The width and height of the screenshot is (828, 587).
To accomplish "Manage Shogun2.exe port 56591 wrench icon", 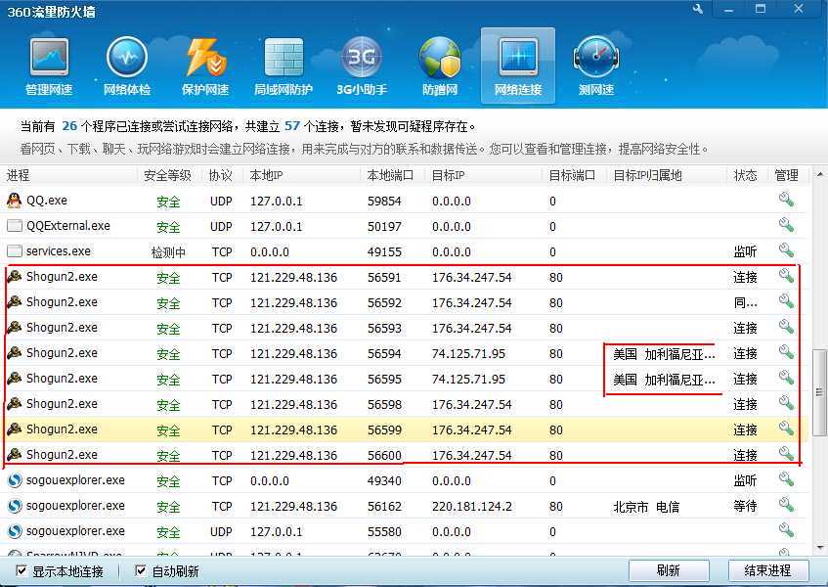I will pyautogui.click(x=786, y=276).
